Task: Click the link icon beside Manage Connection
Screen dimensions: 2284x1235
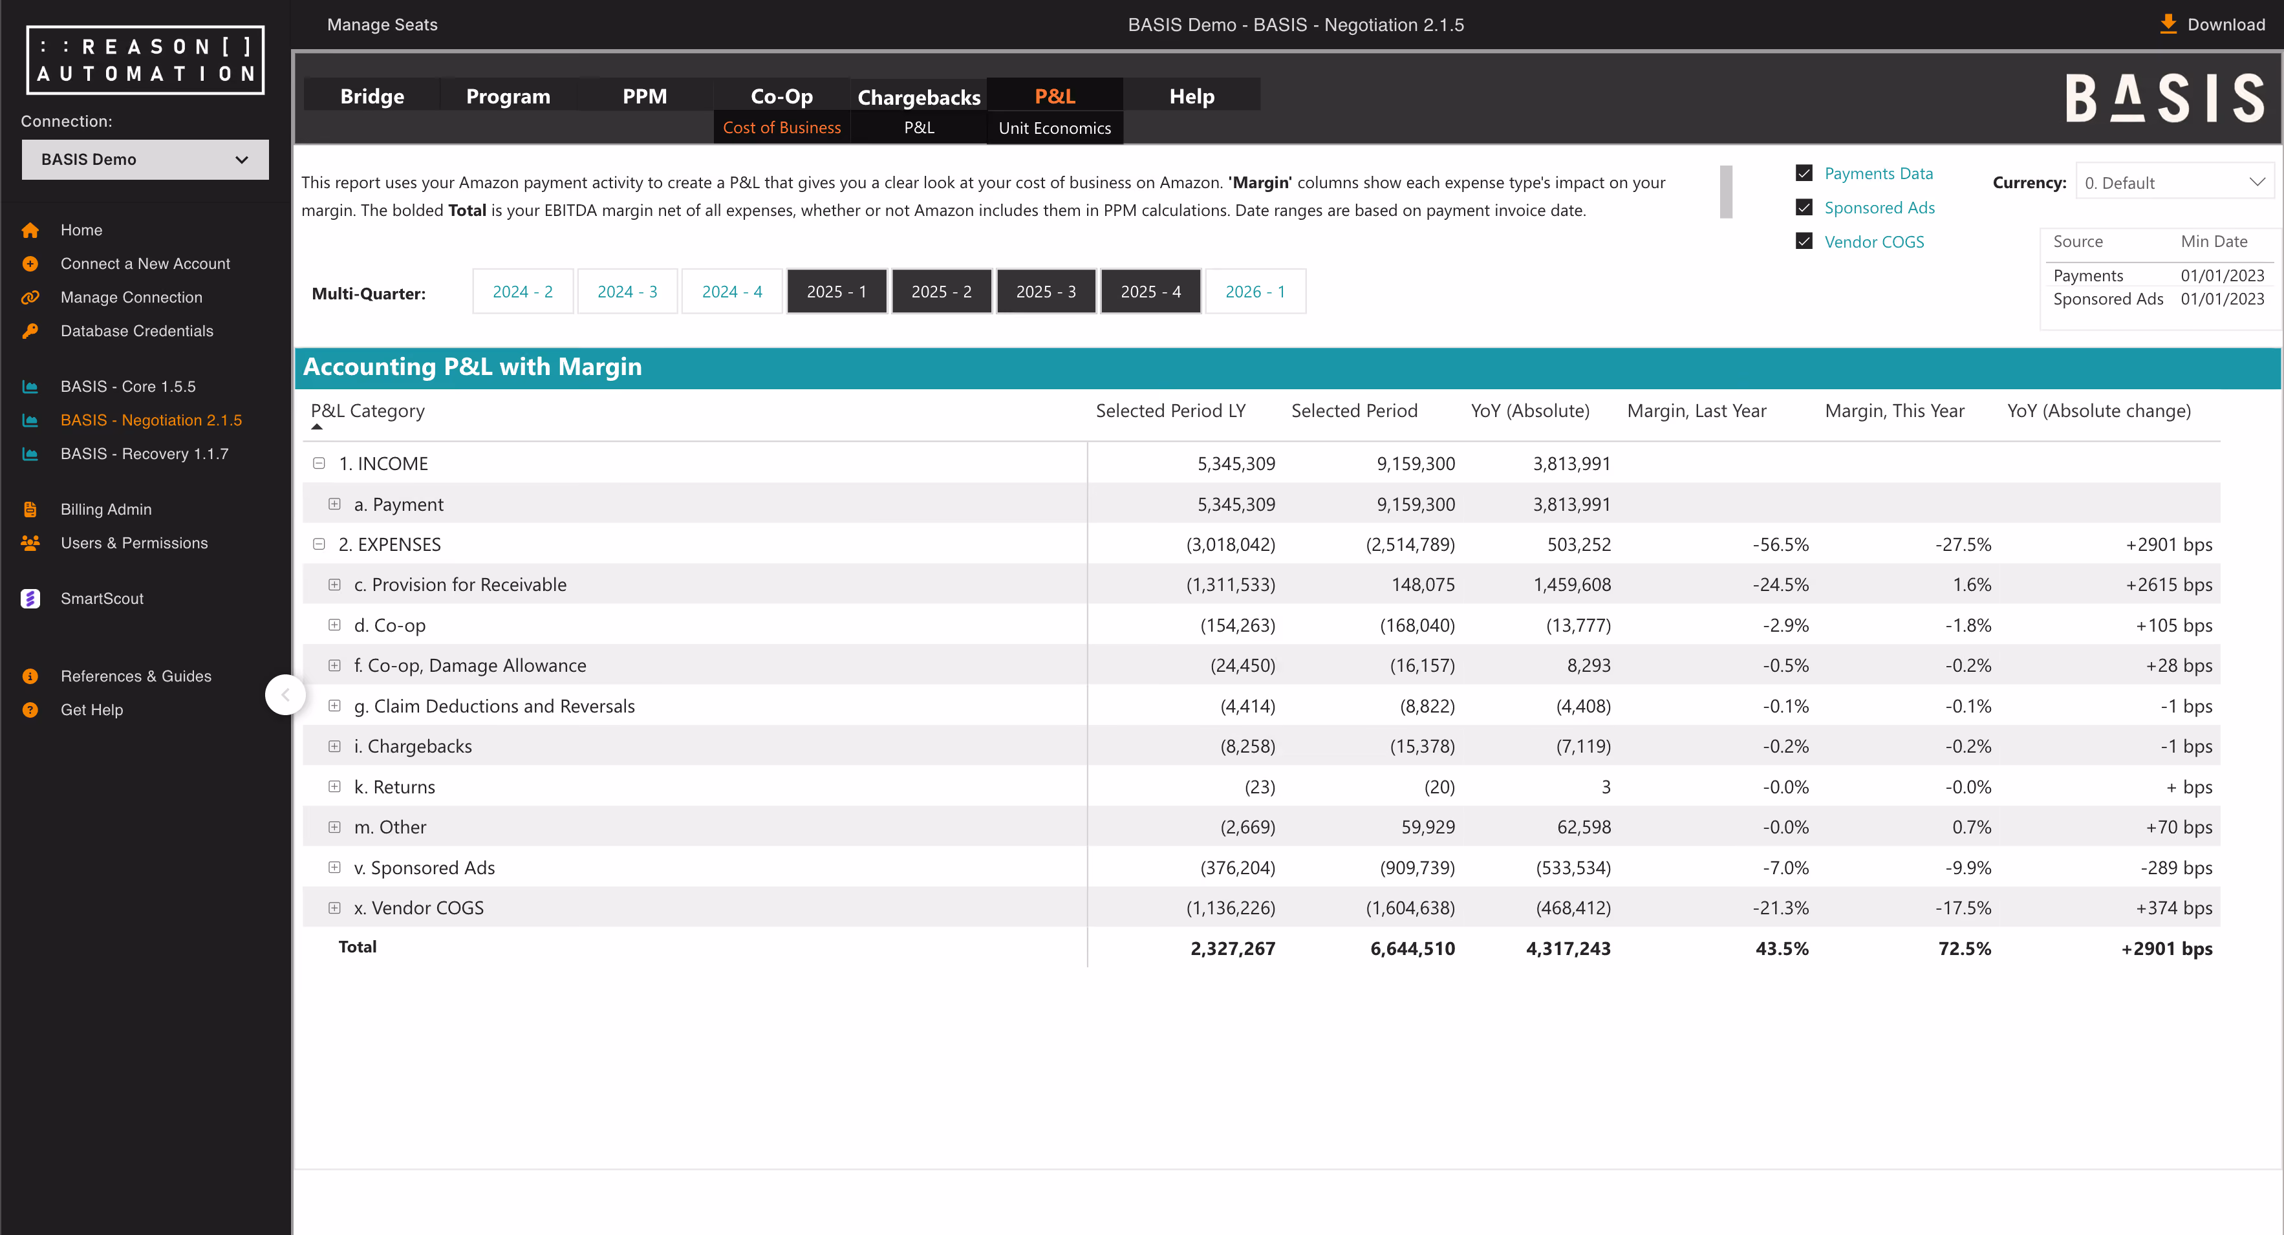Action: click(30, 298)
